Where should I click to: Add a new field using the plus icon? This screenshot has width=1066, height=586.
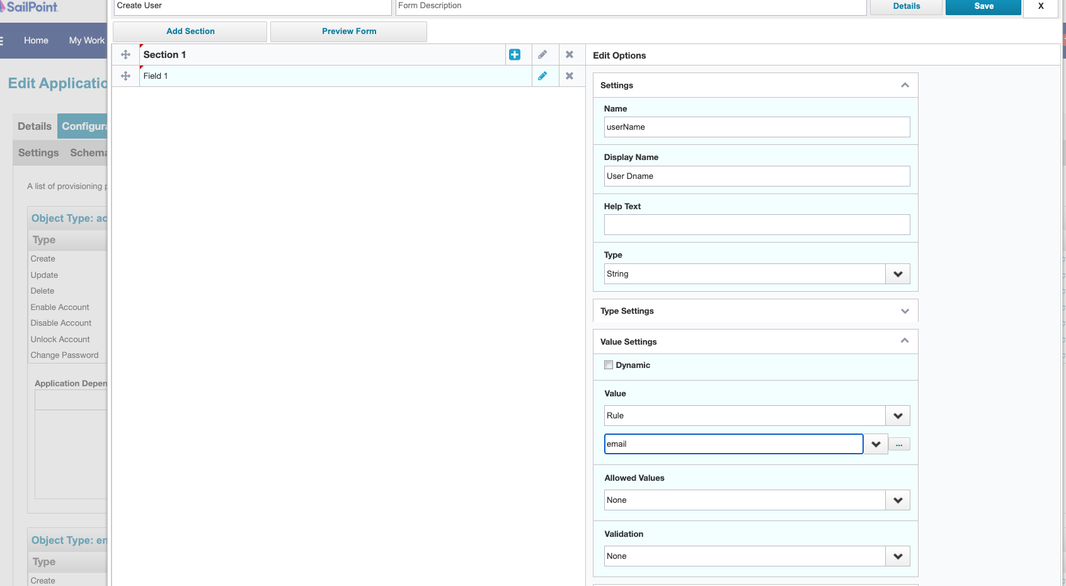click(x=516, y=54)
